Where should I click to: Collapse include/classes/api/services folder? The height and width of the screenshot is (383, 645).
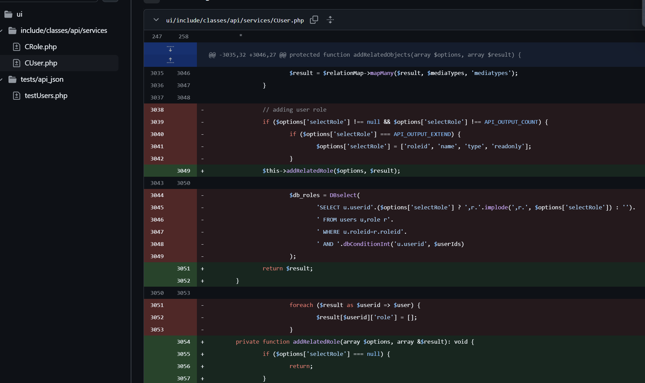pos(1,31)
